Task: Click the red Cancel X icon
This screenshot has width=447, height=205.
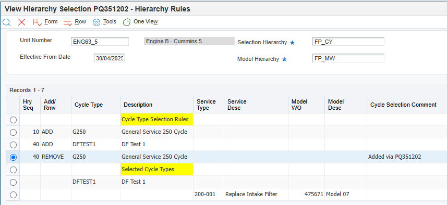Action: pos(22,22)
